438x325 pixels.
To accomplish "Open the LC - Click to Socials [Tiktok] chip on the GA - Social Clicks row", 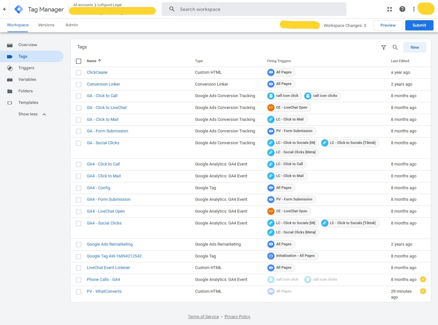I will pos(350,143).
